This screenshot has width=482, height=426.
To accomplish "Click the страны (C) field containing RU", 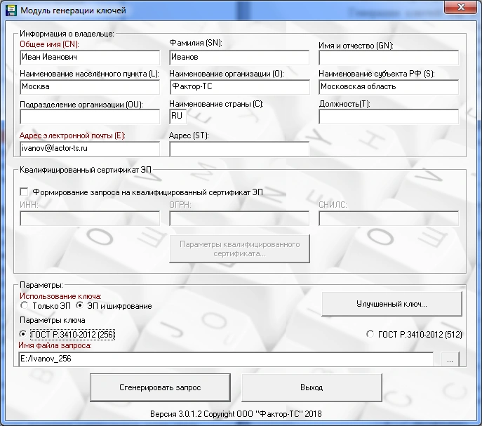I will point(178,117).
